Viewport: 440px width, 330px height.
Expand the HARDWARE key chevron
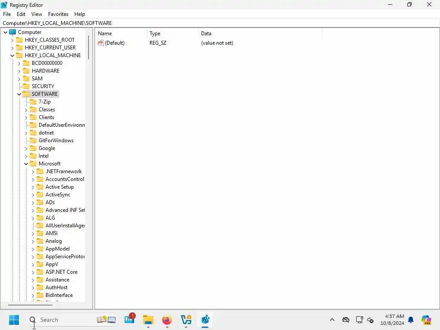point(19,71)
